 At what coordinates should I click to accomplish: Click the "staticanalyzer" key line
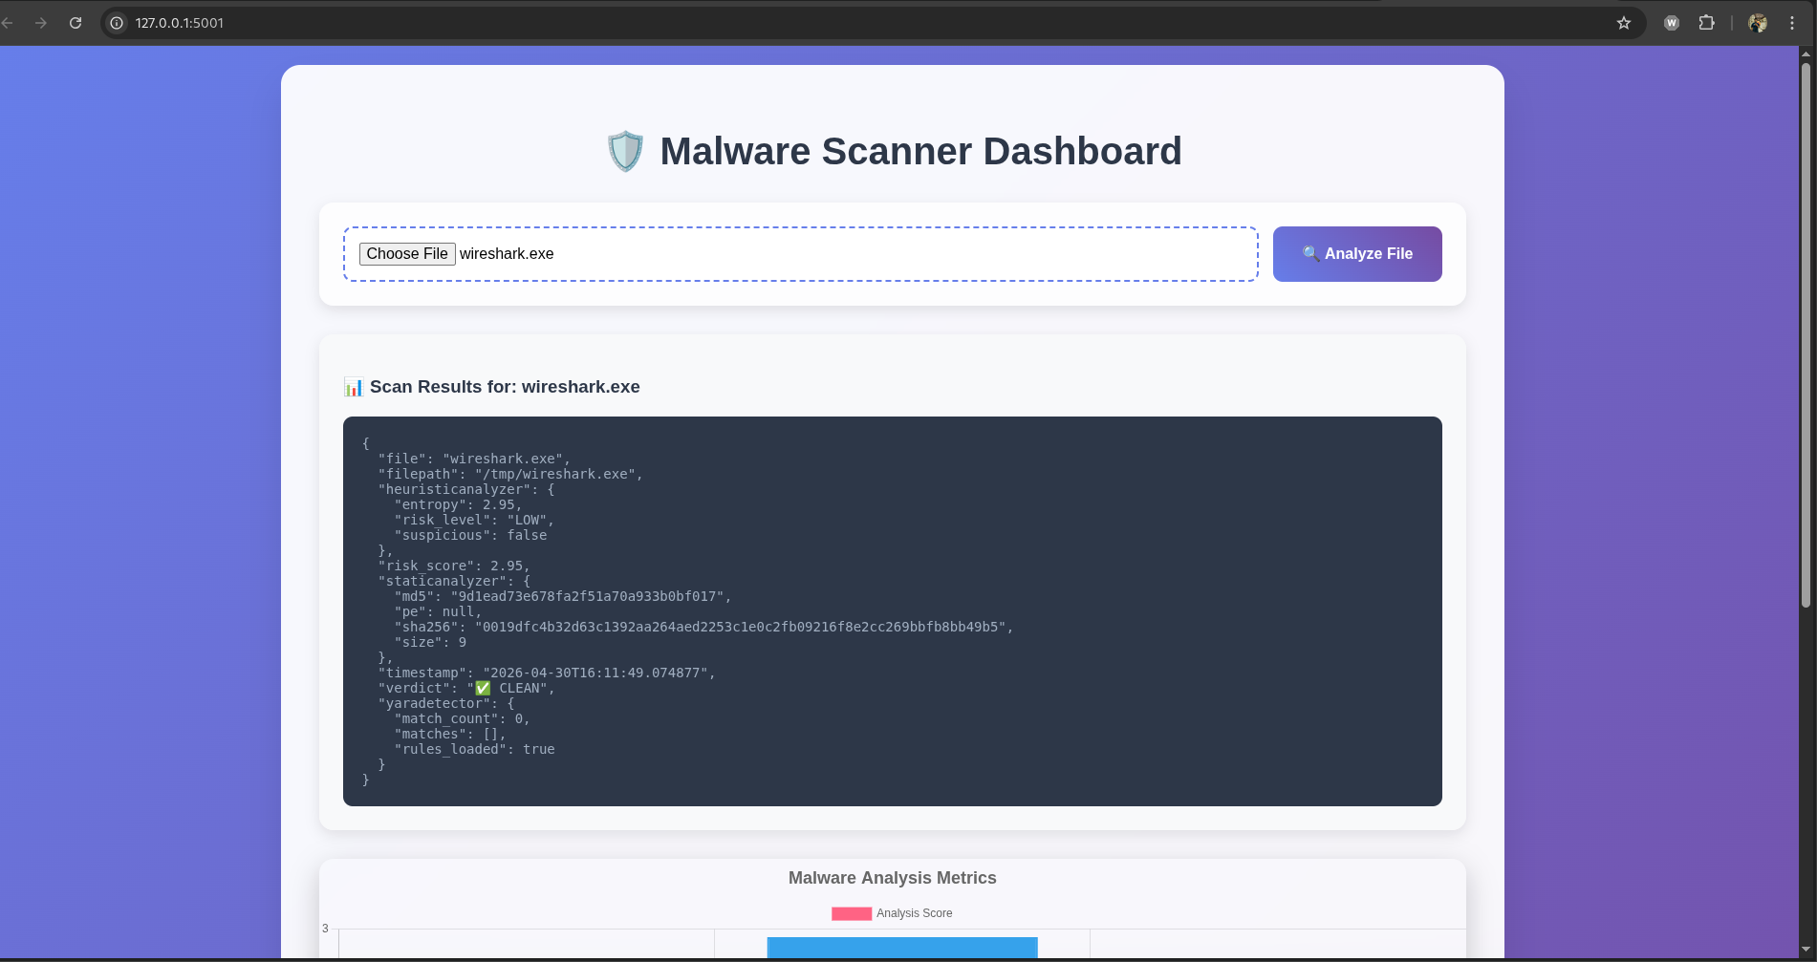pyautogui.click(x=454, y=581)
